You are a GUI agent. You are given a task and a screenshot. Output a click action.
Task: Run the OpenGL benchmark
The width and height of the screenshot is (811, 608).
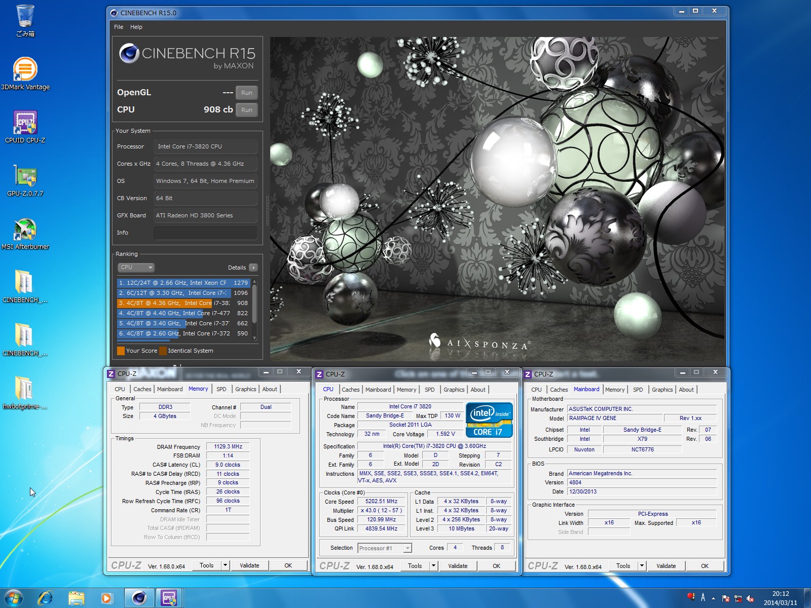pos(247,93)
